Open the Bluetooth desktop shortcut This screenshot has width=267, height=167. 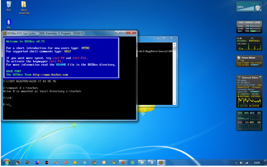coord(9,24)
